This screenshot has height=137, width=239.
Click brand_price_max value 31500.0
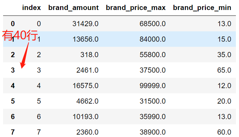pyautogui.click(x=152, y=101)
